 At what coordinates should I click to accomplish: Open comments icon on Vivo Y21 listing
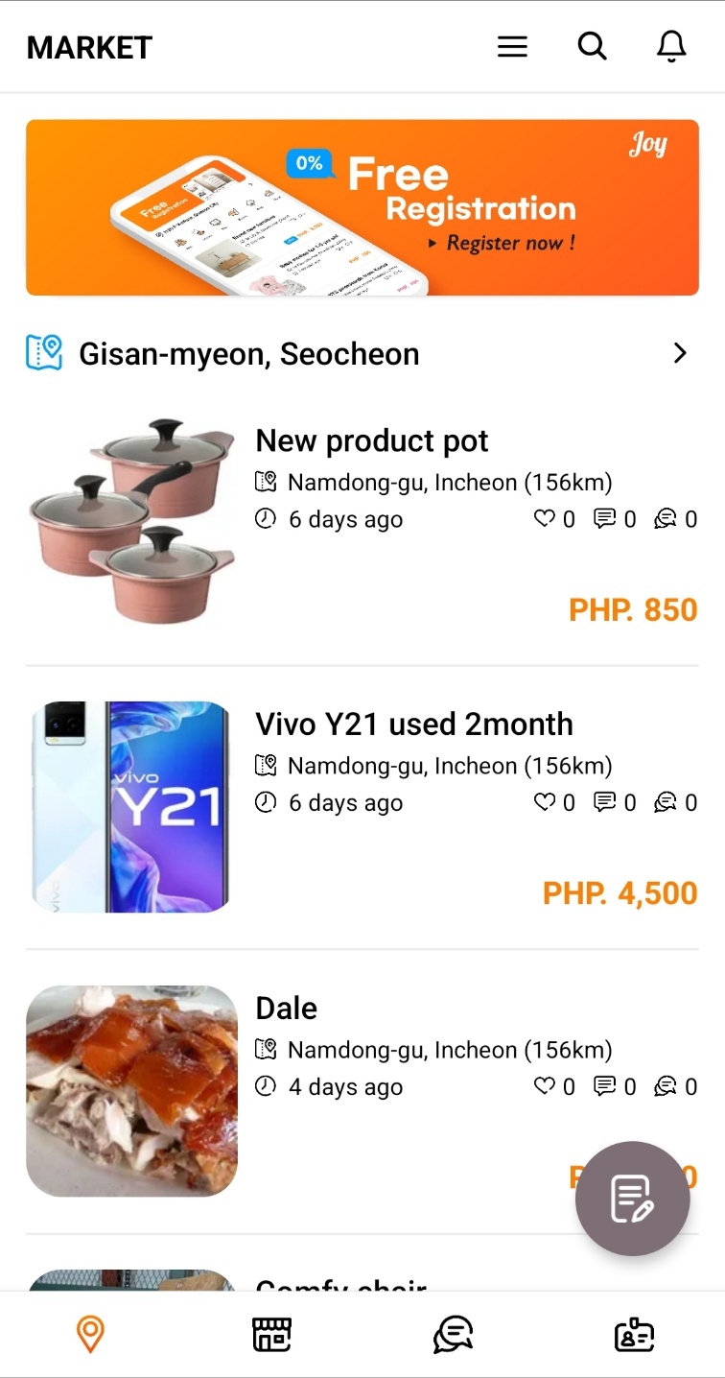point(604,802)
